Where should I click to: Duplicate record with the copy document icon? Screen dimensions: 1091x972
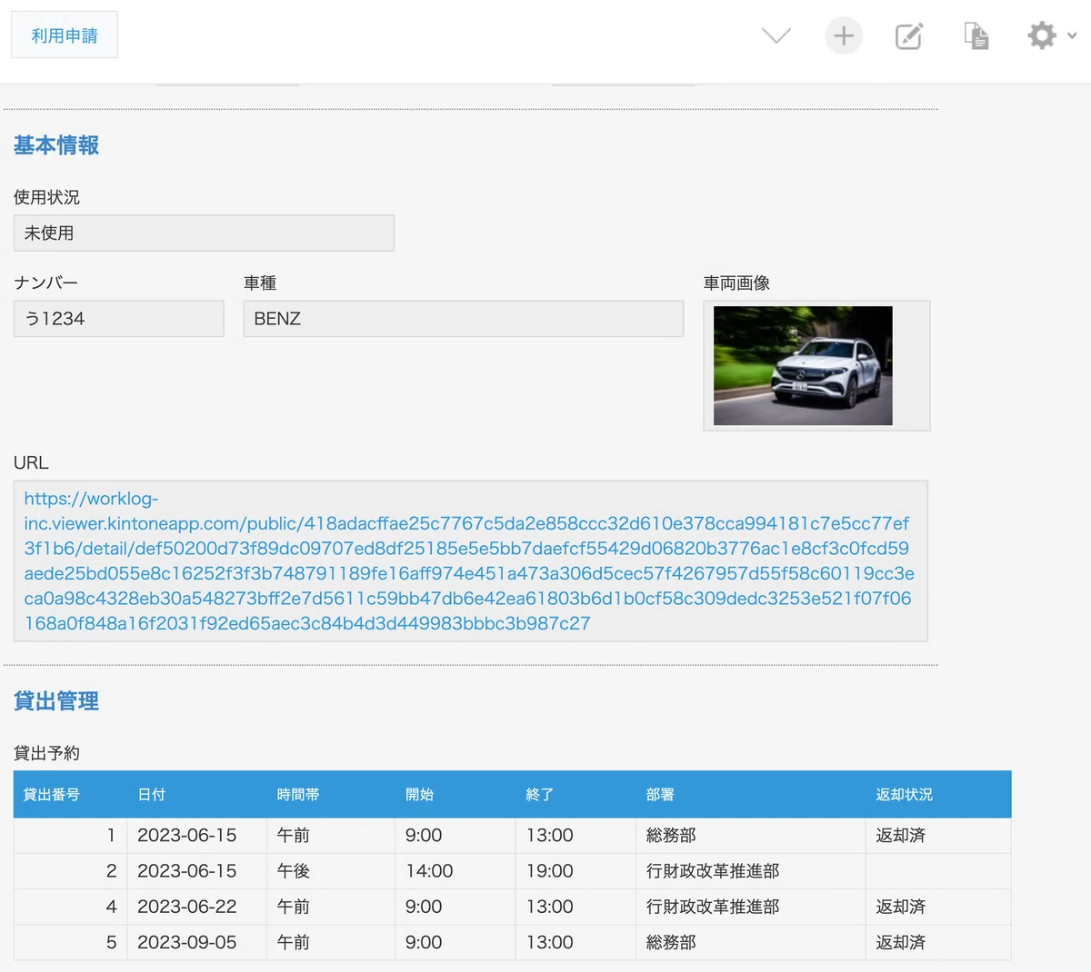pyautogui.click(x=976, y=35)
